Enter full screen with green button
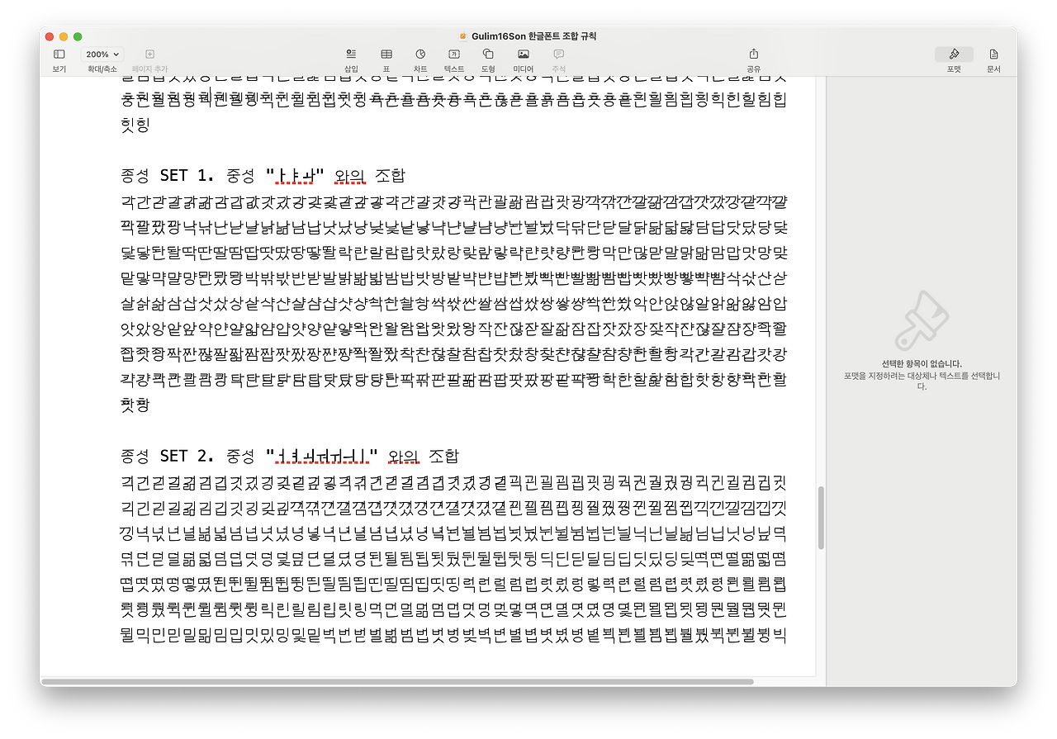Image resolution: width=1057 pixels, height=739 pixels. pyautogui.click(x=78, y=36)
